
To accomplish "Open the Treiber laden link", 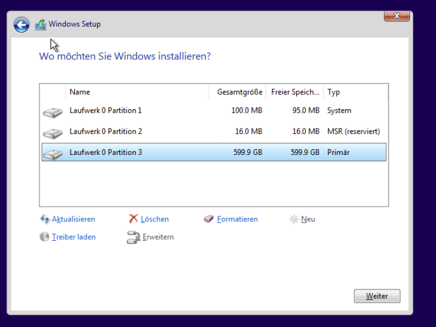I will (x=73, y=237).
